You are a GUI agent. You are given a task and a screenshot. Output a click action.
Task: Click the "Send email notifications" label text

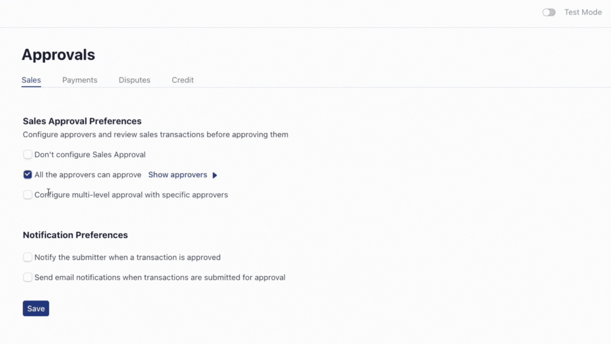pyautogui.click(x=160, y=277)
